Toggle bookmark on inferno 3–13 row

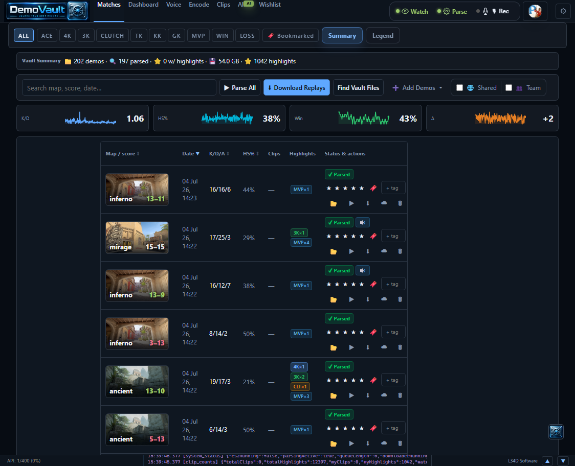tap(373, 332)
